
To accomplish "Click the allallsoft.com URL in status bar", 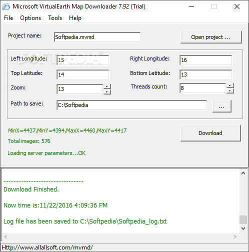I will [47, 247].
